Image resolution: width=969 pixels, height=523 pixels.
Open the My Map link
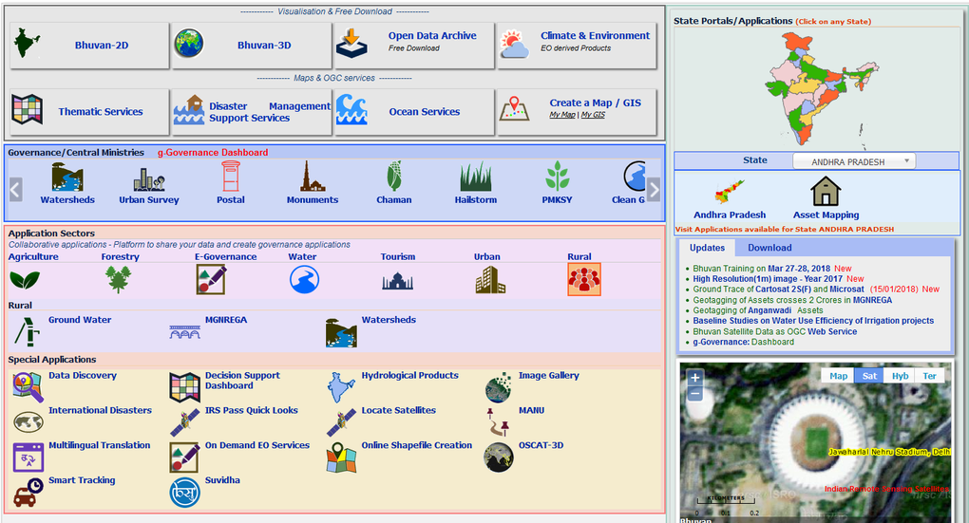point(562,115)
